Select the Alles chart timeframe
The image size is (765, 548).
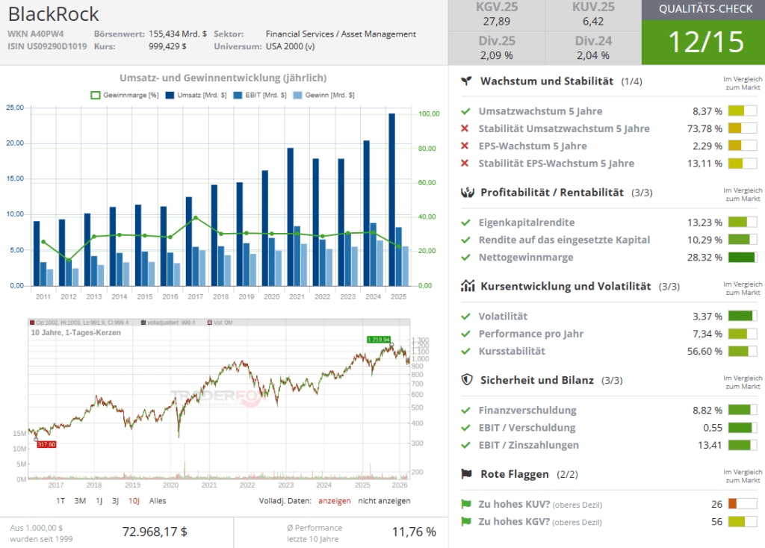pos(158,501)
